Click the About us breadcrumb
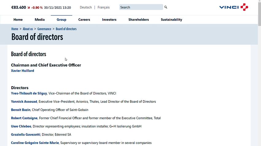 28,29
